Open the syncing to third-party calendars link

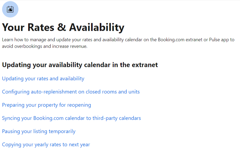tap(71, 118)
